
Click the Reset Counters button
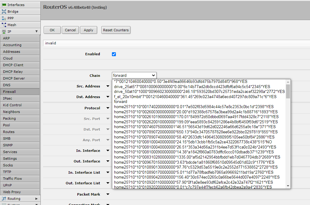pos(116,30)
